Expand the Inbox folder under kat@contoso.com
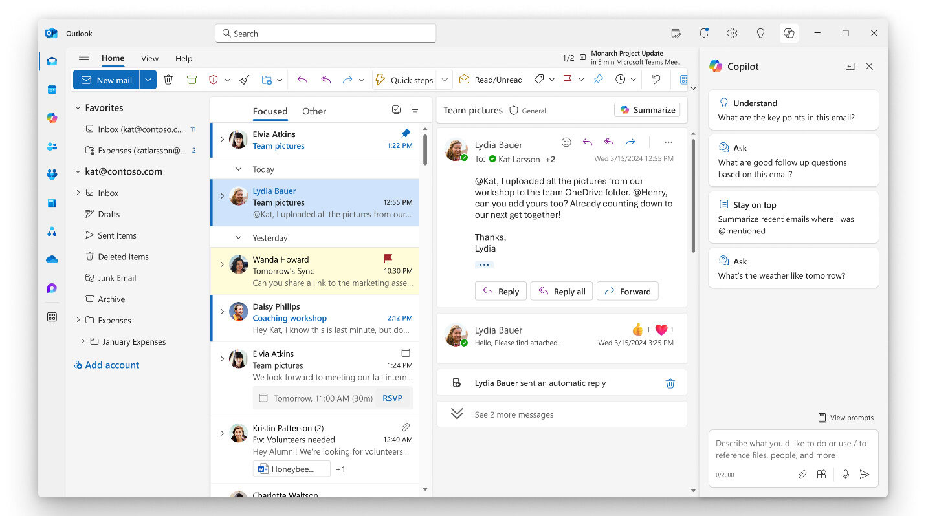Viewport: 926px width, 516px height. 78,193
